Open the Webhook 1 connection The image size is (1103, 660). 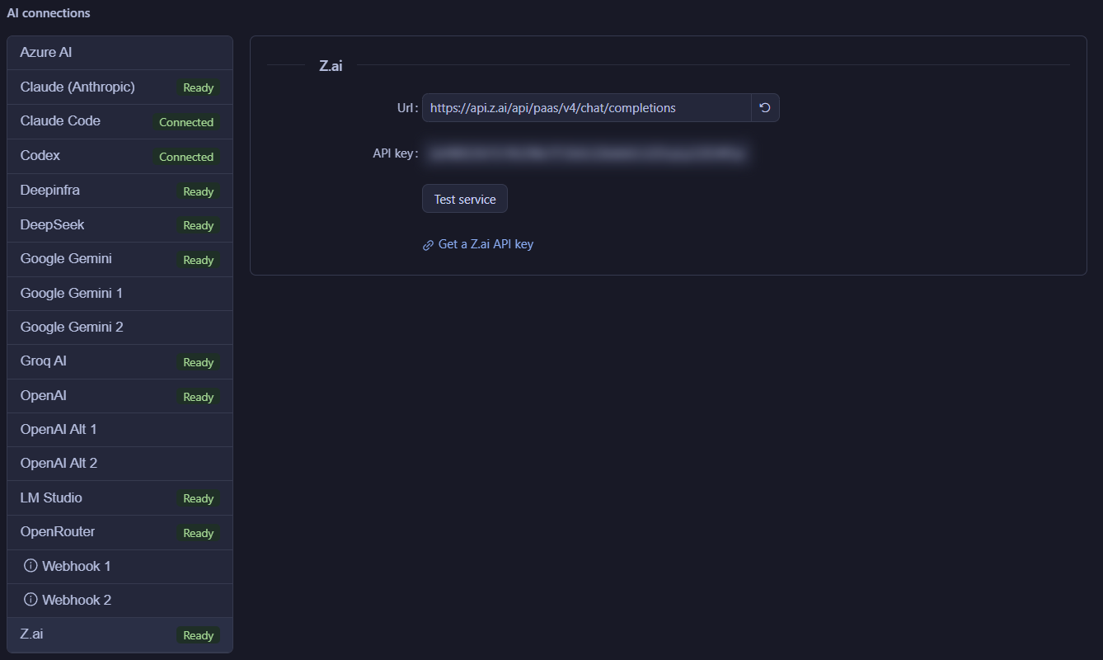120,566
